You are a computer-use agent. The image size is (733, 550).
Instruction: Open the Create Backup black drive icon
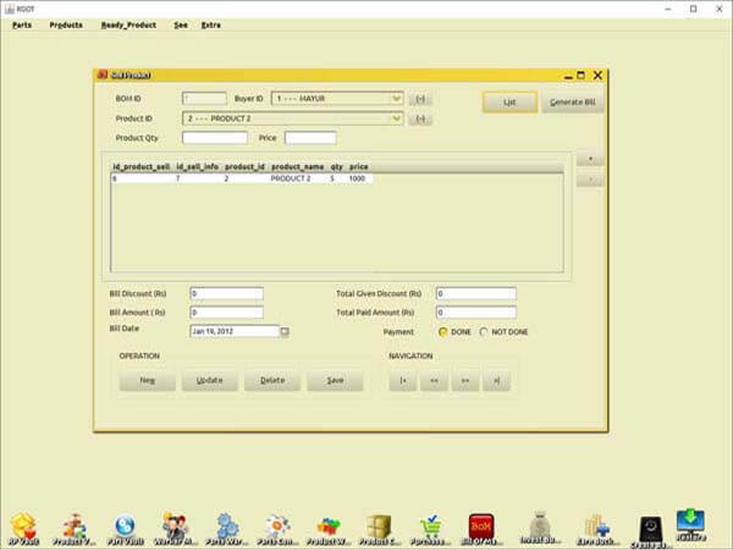pos(650,532)
